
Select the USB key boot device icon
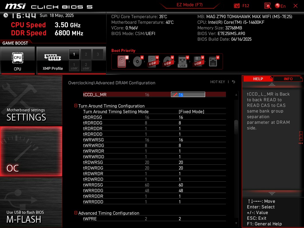tap(183, 61)
